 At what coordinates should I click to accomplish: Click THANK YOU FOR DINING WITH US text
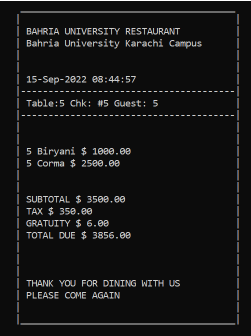click(x=103, y=283)
